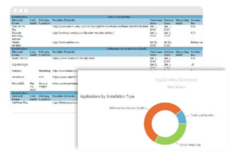The image size is (240, 163).
Task: Click Adobe Acrobat's Jul 31 review date cell
Action: point(168,44)
